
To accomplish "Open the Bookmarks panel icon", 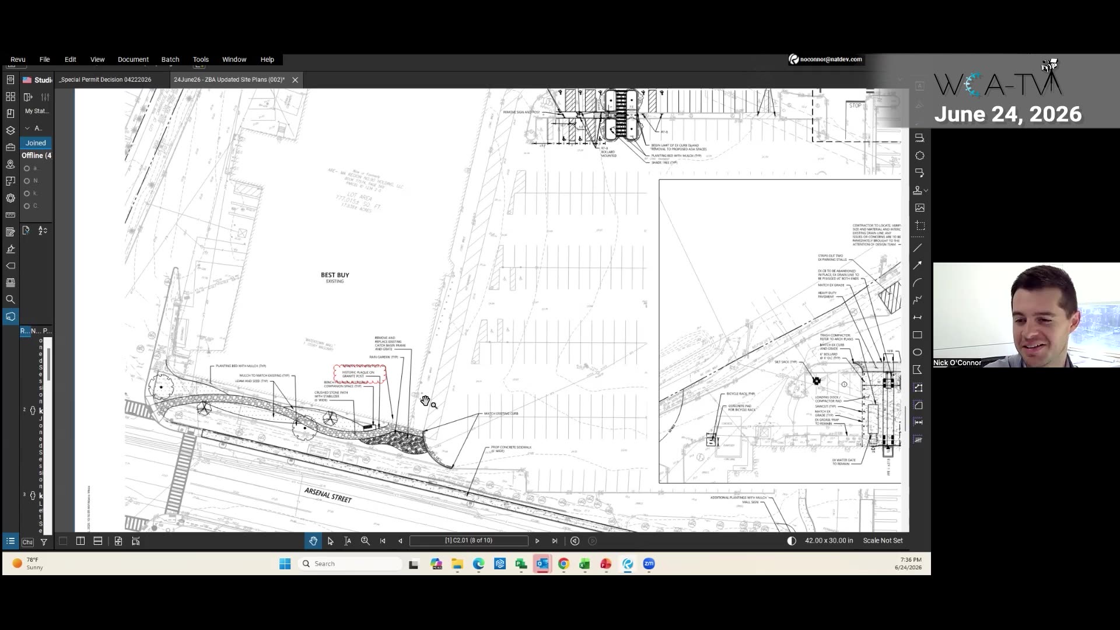I will coord(10,113).
